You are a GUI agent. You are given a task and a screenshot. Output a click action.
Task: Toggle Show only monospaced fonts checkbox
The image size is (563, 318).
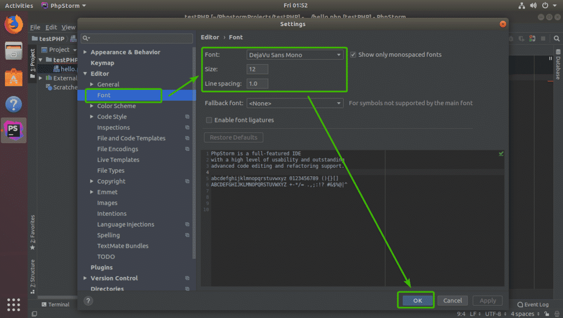click(353, 54)
